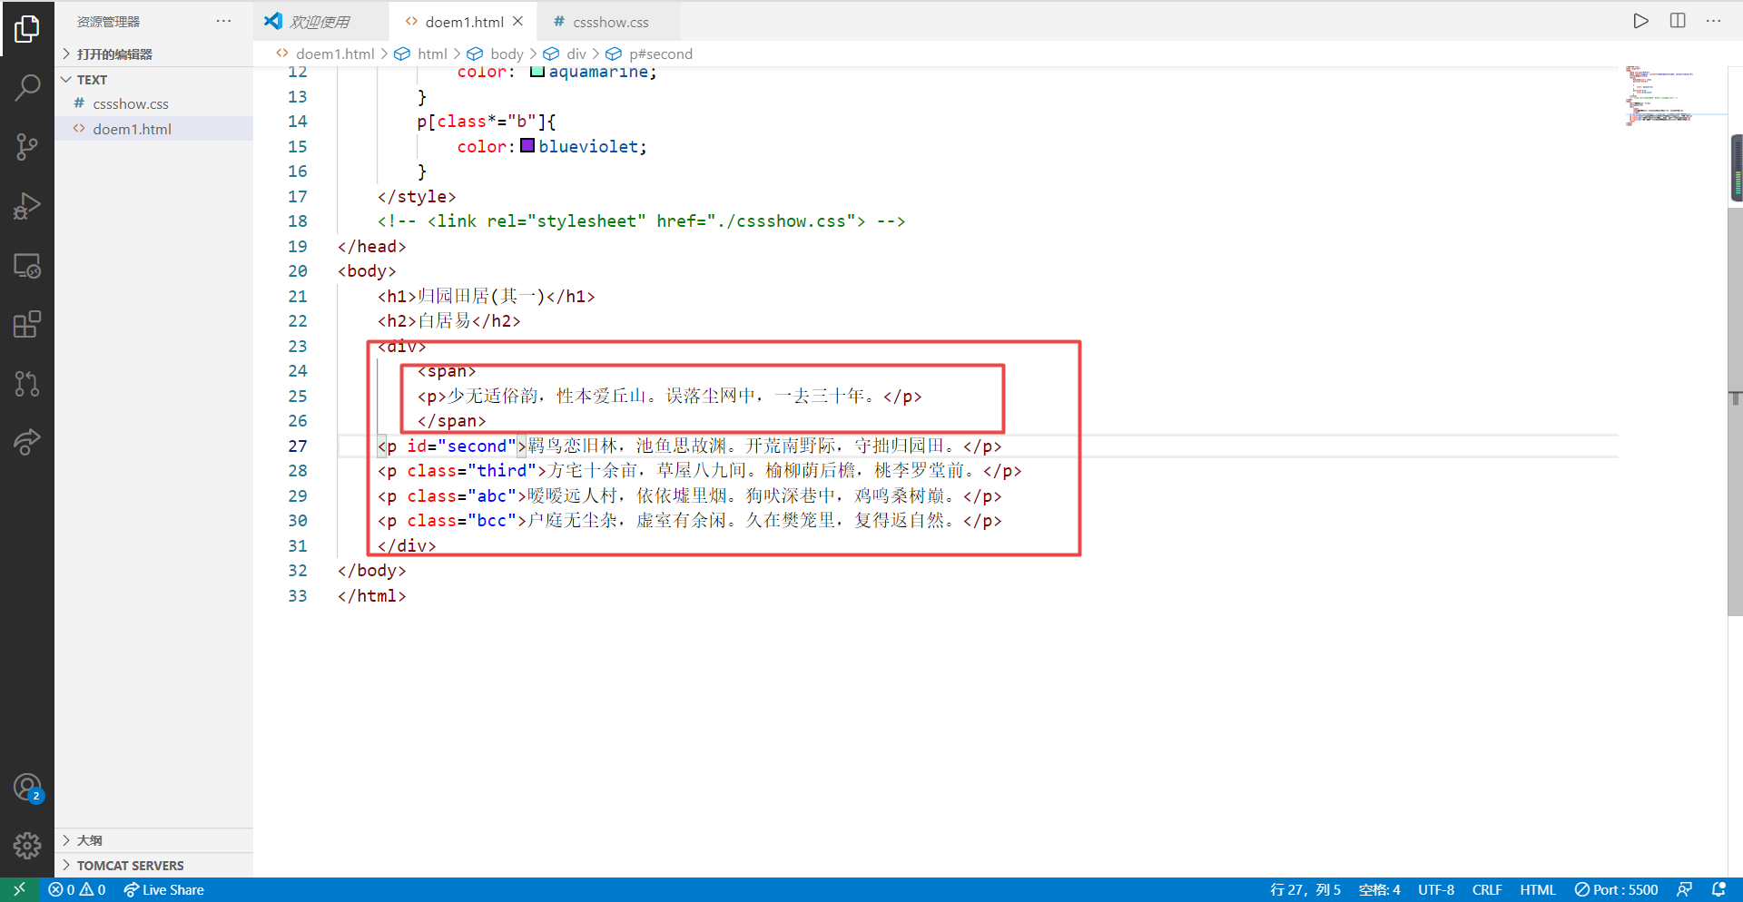
Task: Click the remote window indicator in status bar
Action: (19, 890)
